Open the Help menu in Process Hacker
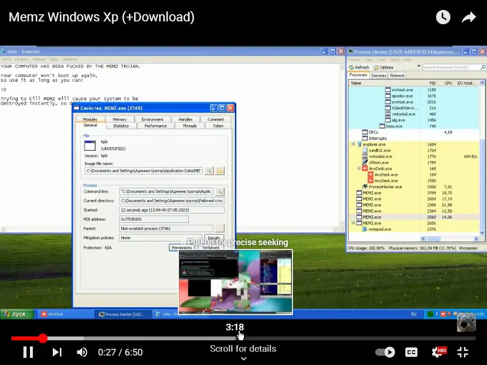487x365 pixels. click(x=408, y=59)
